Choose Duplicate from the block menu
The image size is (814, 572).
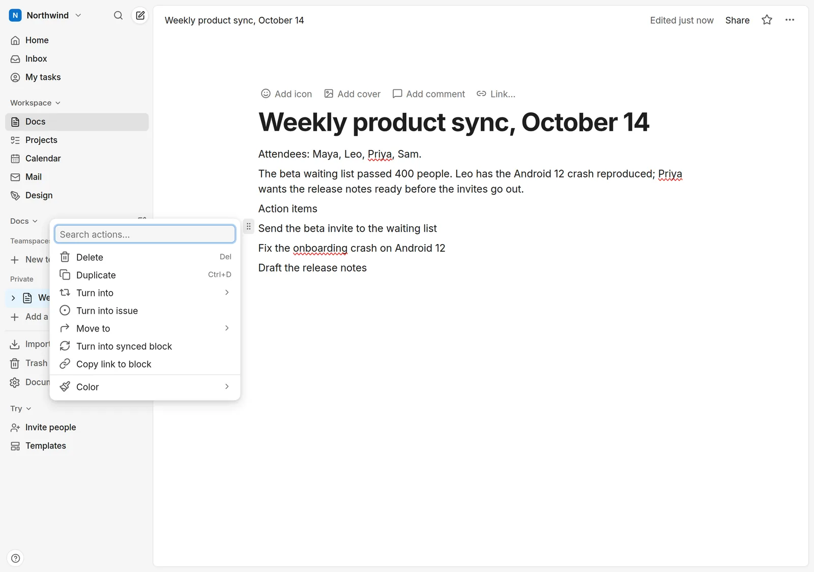145,275
